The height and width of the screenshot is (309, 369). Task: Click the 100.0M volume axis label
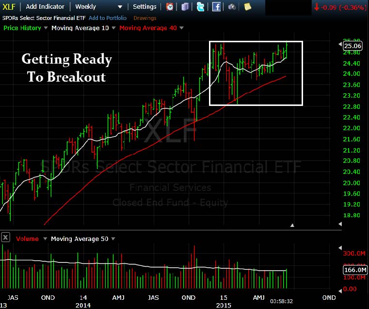pyautogui.click(x=354, y=277)
